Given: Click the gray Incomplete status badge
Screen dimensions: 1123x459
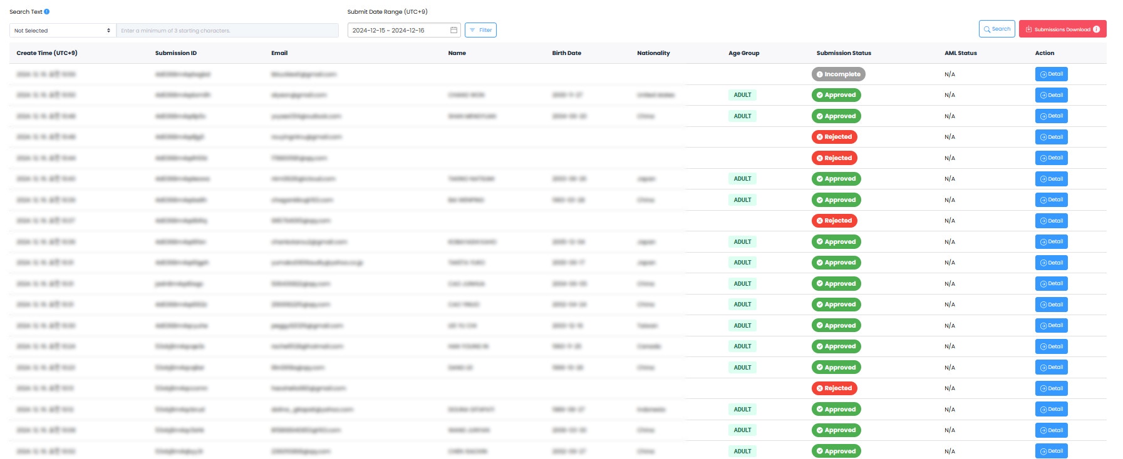Looking at the screenshot, I should tap(839, 74).
